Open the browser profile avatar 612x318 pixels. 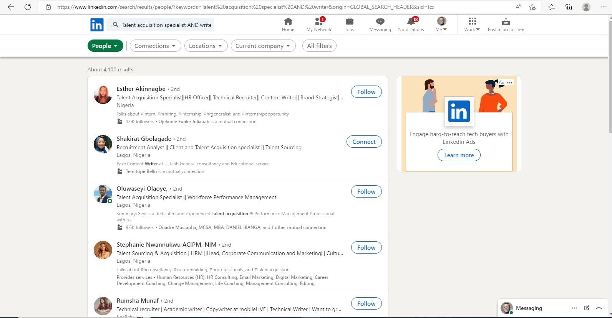[x=586, y=7]
